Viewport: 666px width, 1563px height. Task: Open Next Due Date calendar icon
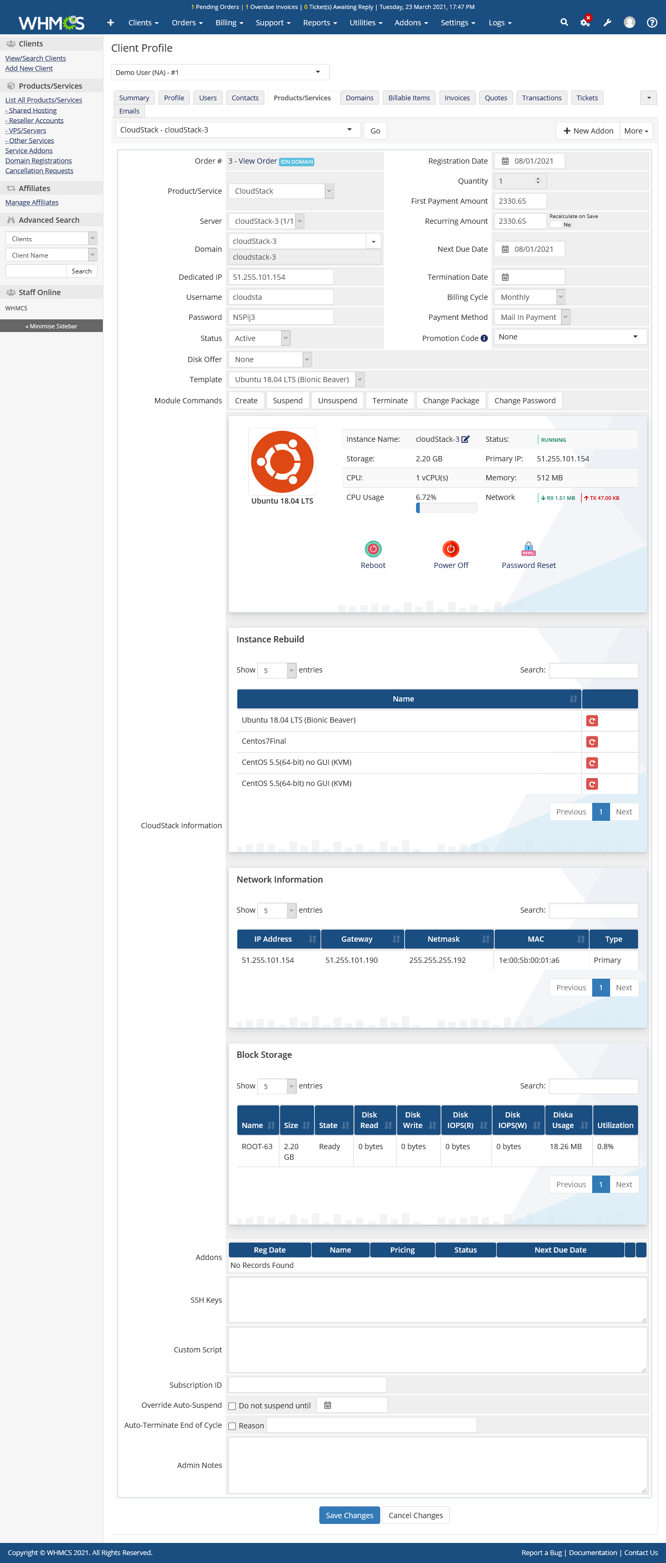pos(505,249)
